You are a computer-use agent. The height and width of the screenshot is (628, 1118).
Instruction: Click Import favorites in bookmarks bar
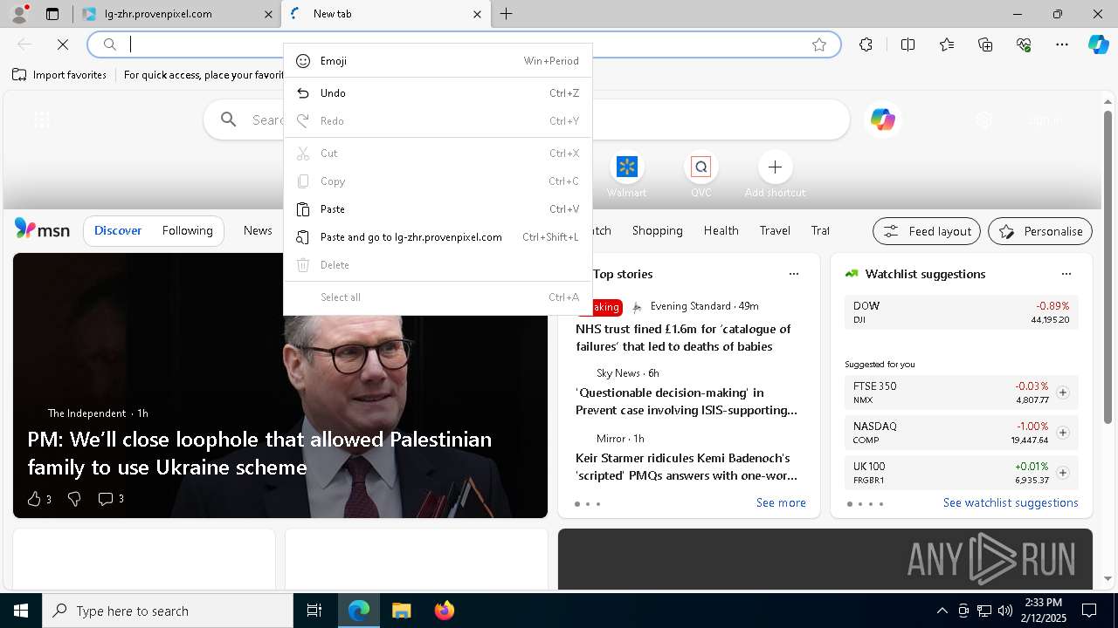coord(59,75)
